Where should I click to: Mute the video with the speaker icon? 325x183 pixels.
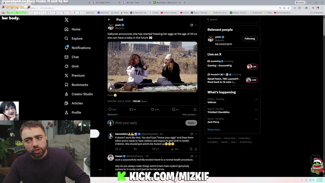click(176, 89)
